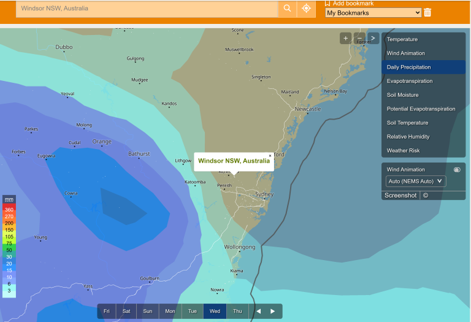Screen dimensions: 471x322
Task: Click the 105 mm legend swatch
Action: pos(9,237)
